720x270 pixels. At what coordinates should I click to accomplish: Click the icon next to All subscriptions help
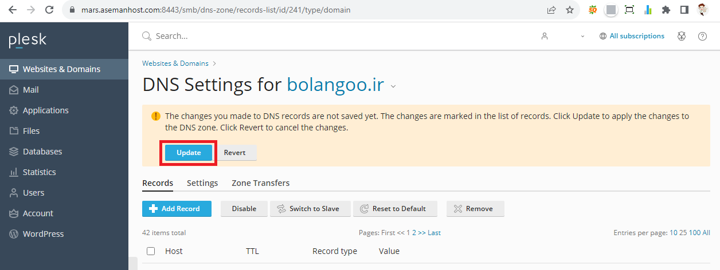pyautogui.click(x=682, y=36)
